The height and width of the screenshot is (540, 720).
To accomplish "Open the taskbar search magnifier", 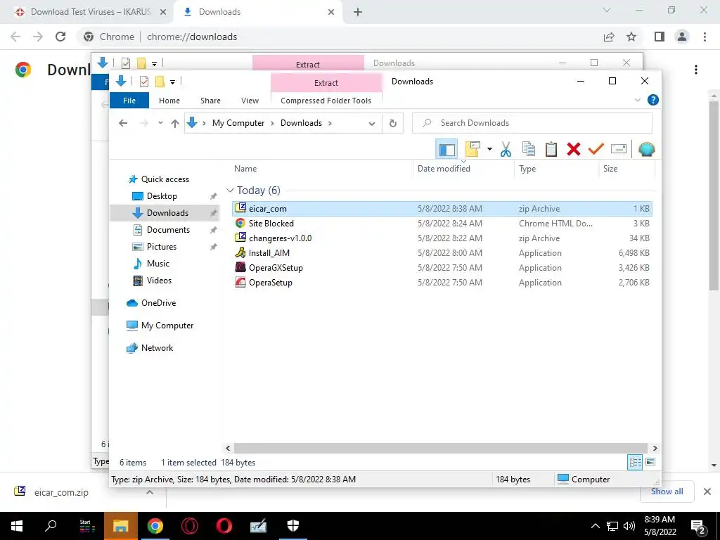I will pos(51,526).
